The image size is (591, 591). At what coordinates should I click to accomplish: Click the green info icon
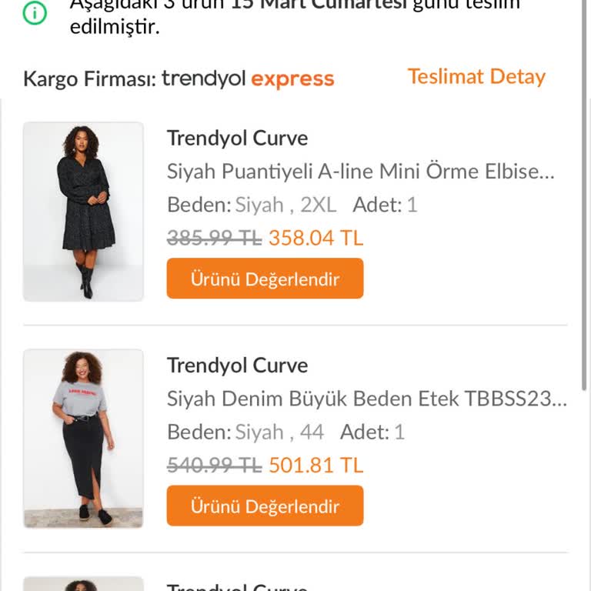click(35, 12)
